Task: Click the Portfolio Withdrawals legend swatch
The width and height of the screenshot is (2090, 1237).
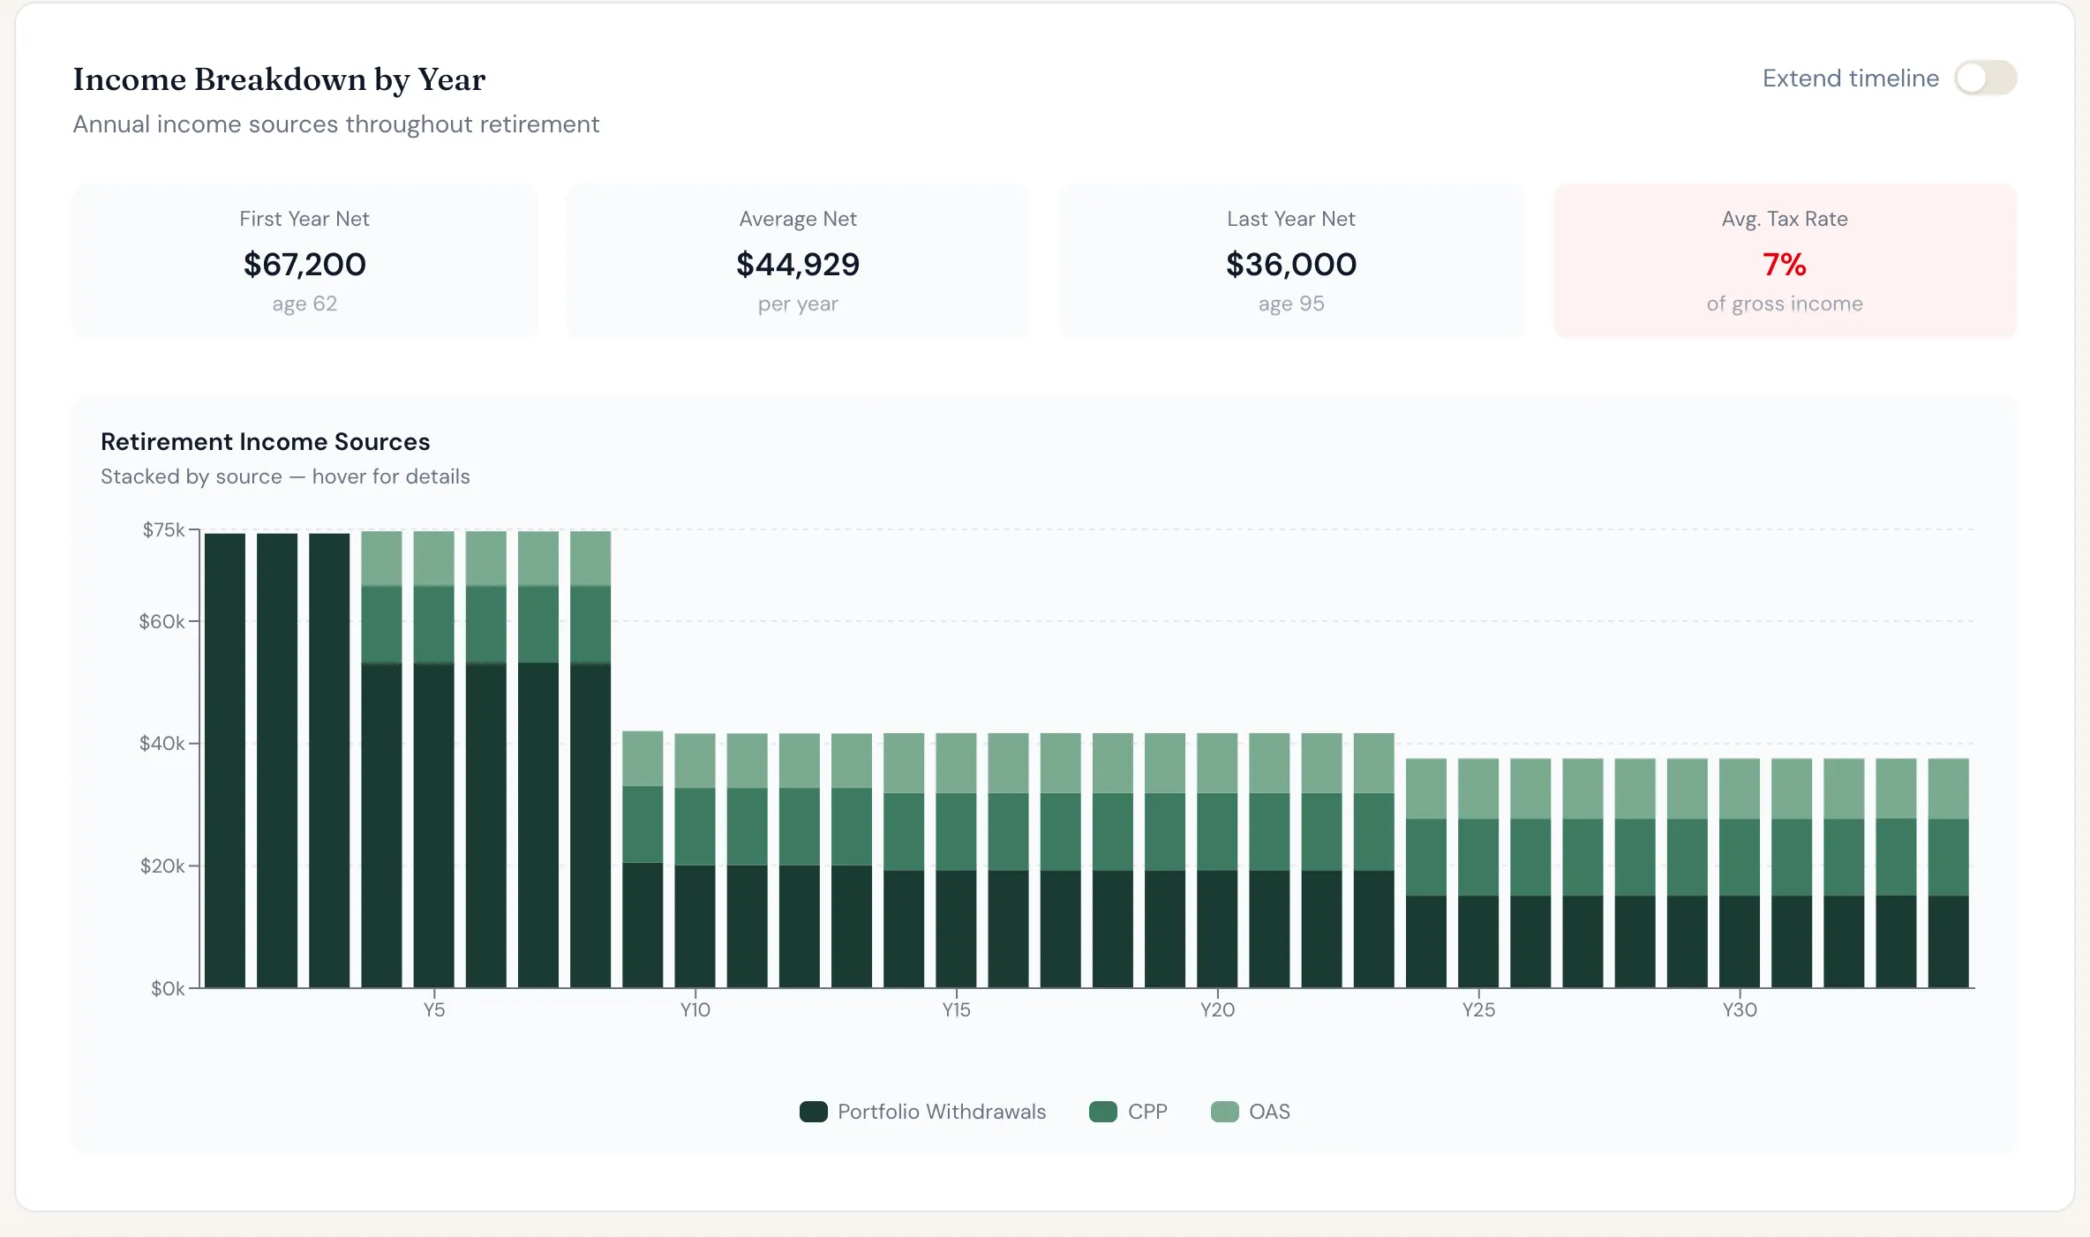Action: (x=813, y=1112)
